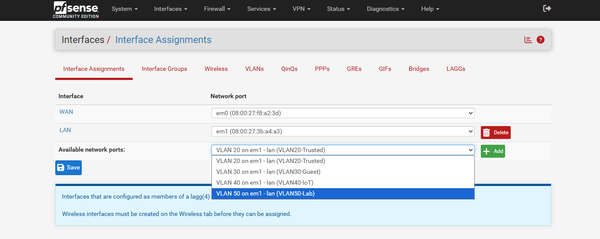The height and width of the screenshot is (239, 600).
Task: Choose VLAN 50 VLAN50-Lab option
Action: [343, 193]
